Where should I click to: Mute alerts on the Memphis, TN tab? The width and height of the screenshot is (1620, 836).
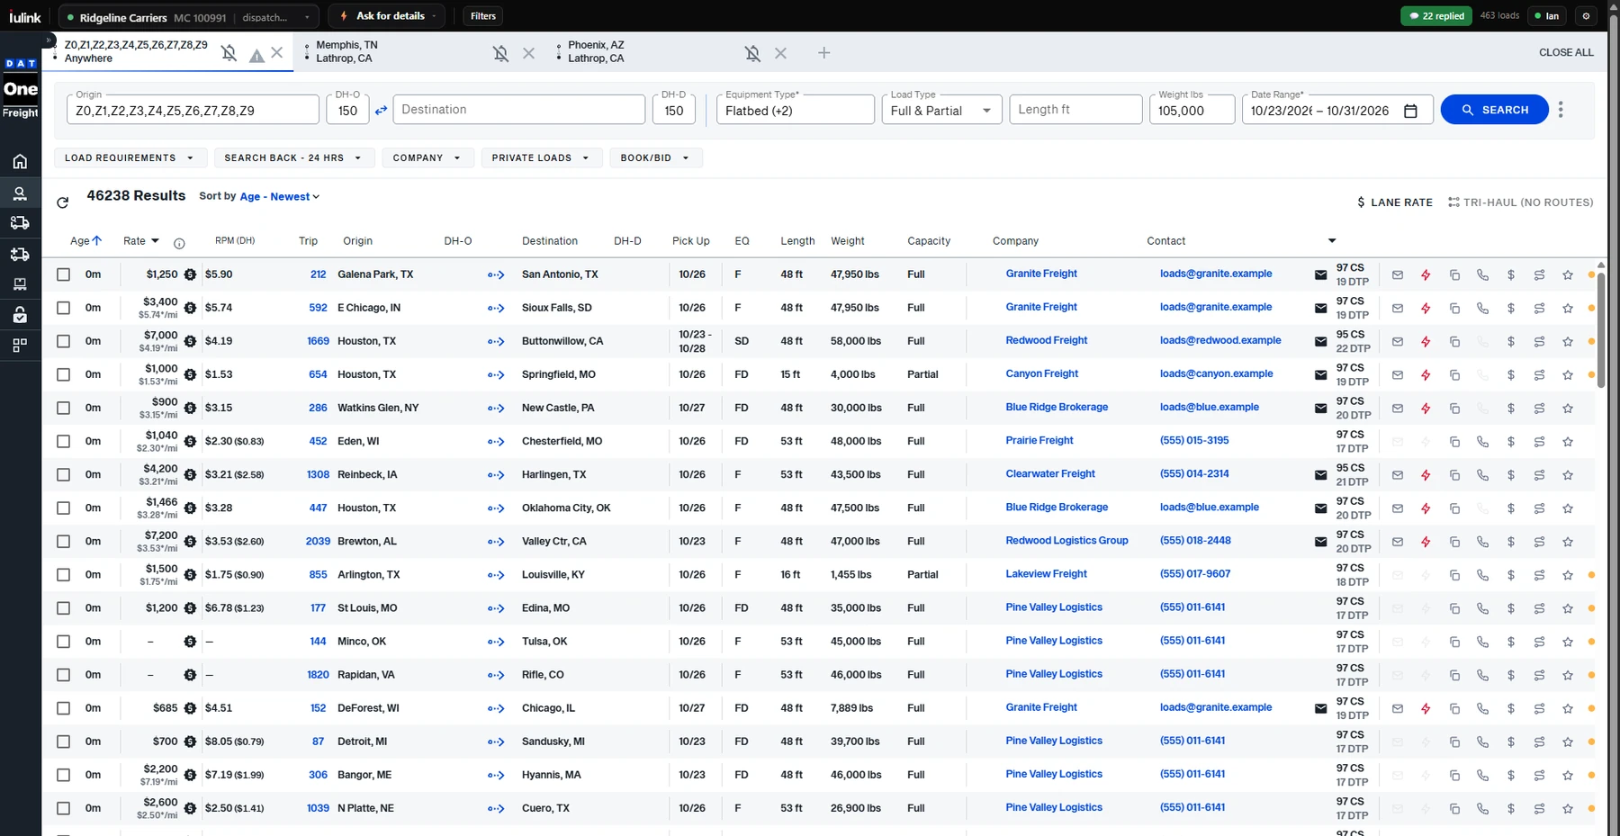pos(501,53)
